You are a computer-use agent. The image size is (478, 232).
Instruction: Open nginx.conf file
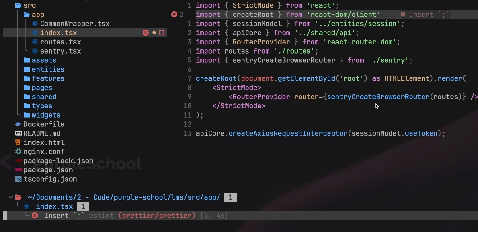pyautogui.click(x=44, y=152)
